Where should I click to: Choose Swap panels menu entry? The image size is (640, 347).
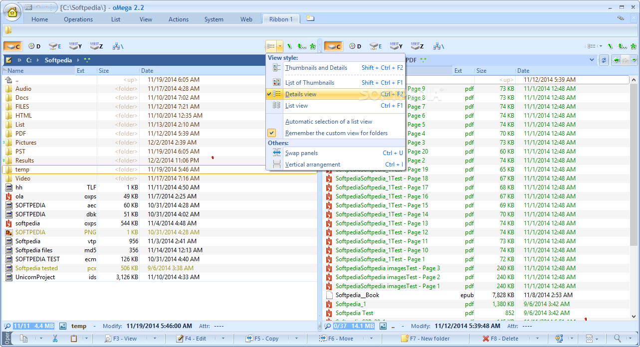336,153
